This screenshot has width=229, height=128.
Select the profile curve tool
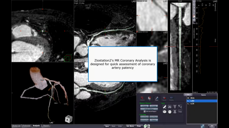[170, 107]
